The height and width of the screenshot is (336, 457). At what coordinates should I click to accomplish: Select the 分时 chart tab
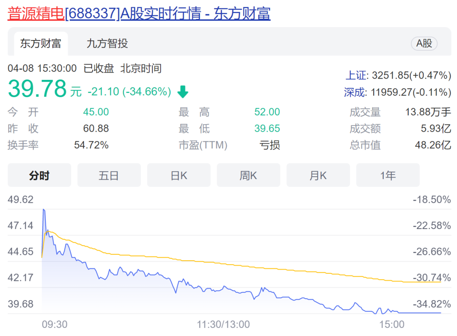(x=39, y=175)
